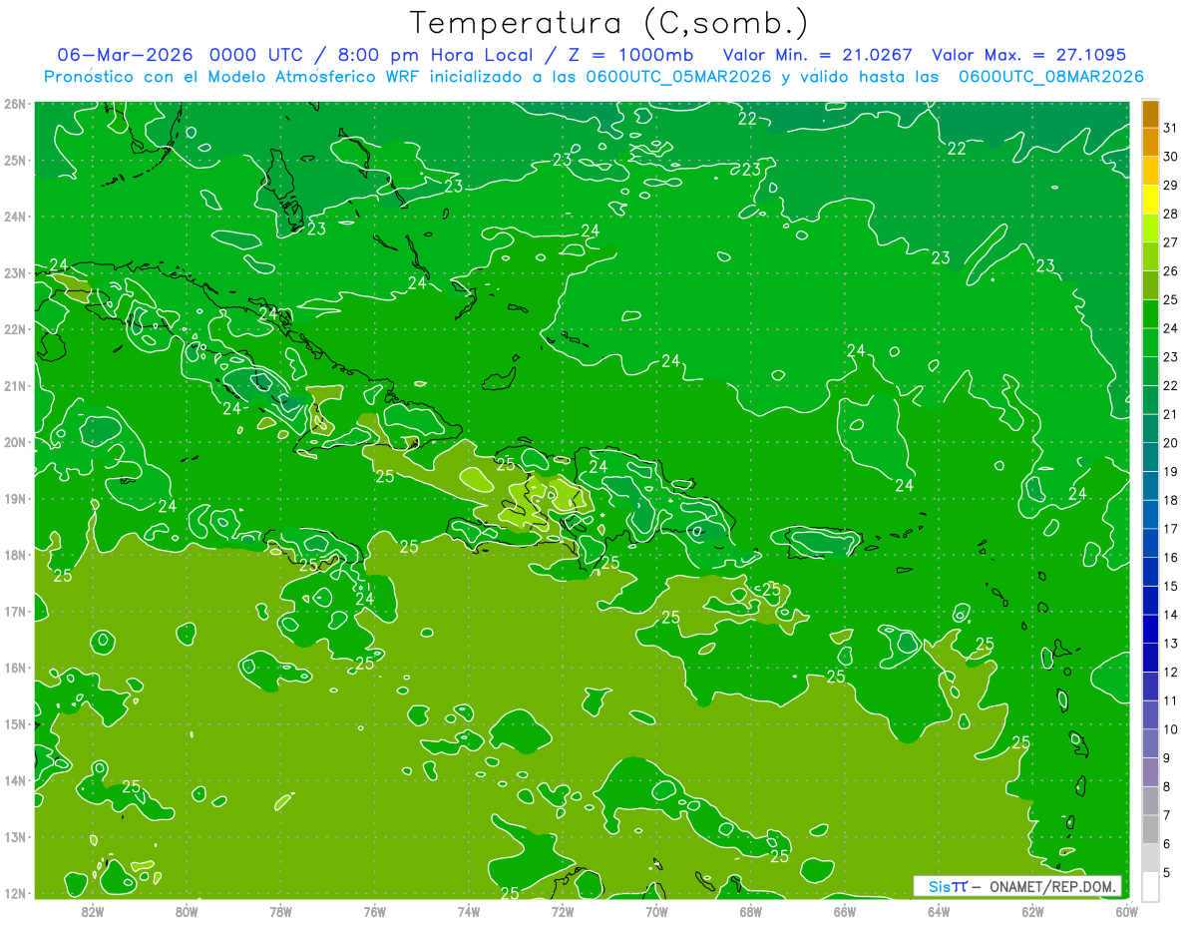Click the '64W' longitude axis label
This screenshot has width=1197, height=925.
pos(939,911)
